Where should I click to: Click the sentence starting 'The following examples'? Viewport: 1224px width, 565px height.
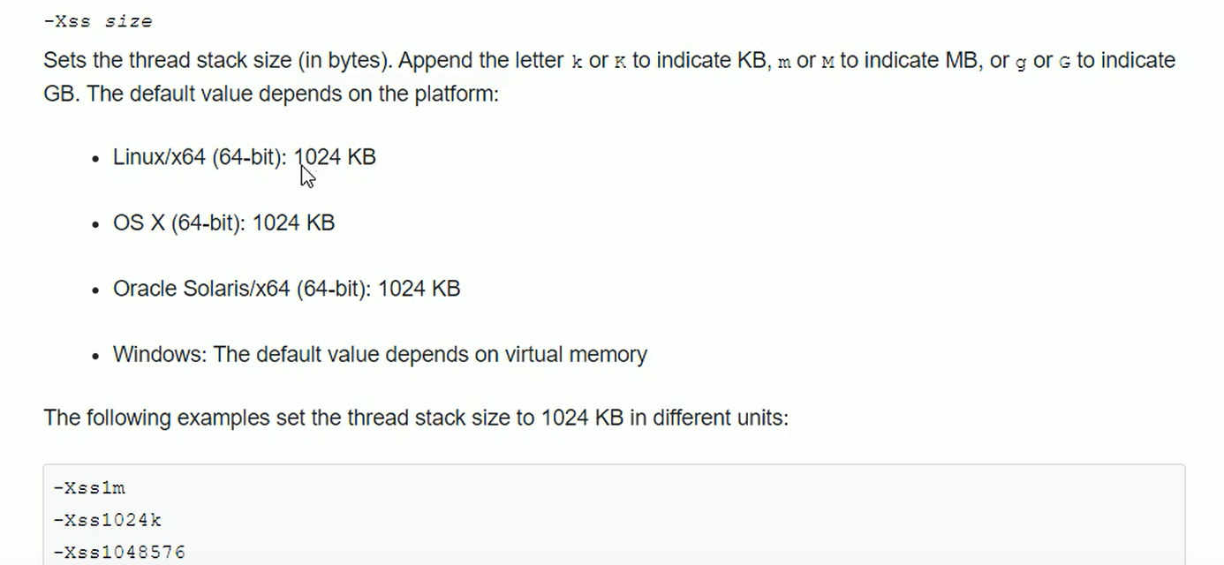[x=416, y=418]
